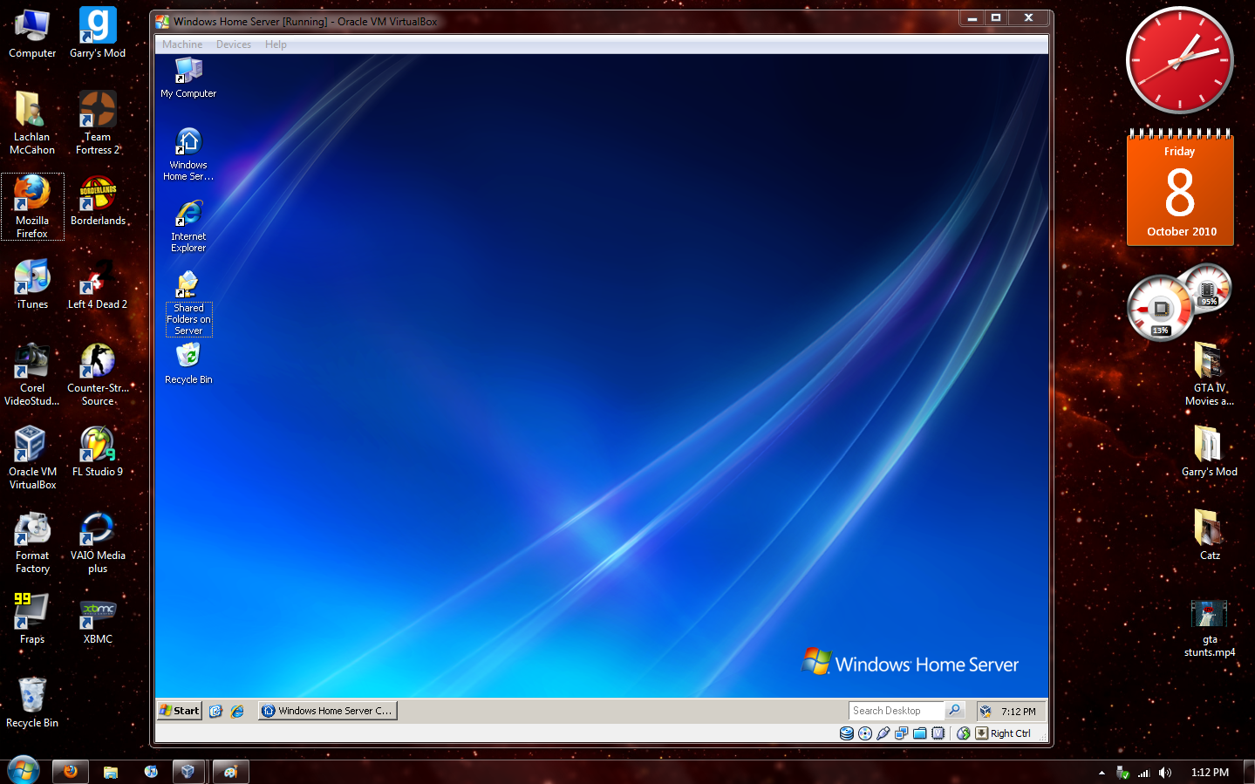Select the Windows Home Server Console taskbar button
Image resolution: width=1255 pixels, height=784 pixels.
click(327, 710)
